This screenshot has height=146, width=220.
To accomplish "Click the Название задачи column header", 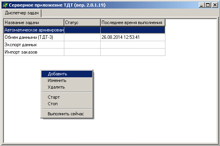I will (34, 23).
